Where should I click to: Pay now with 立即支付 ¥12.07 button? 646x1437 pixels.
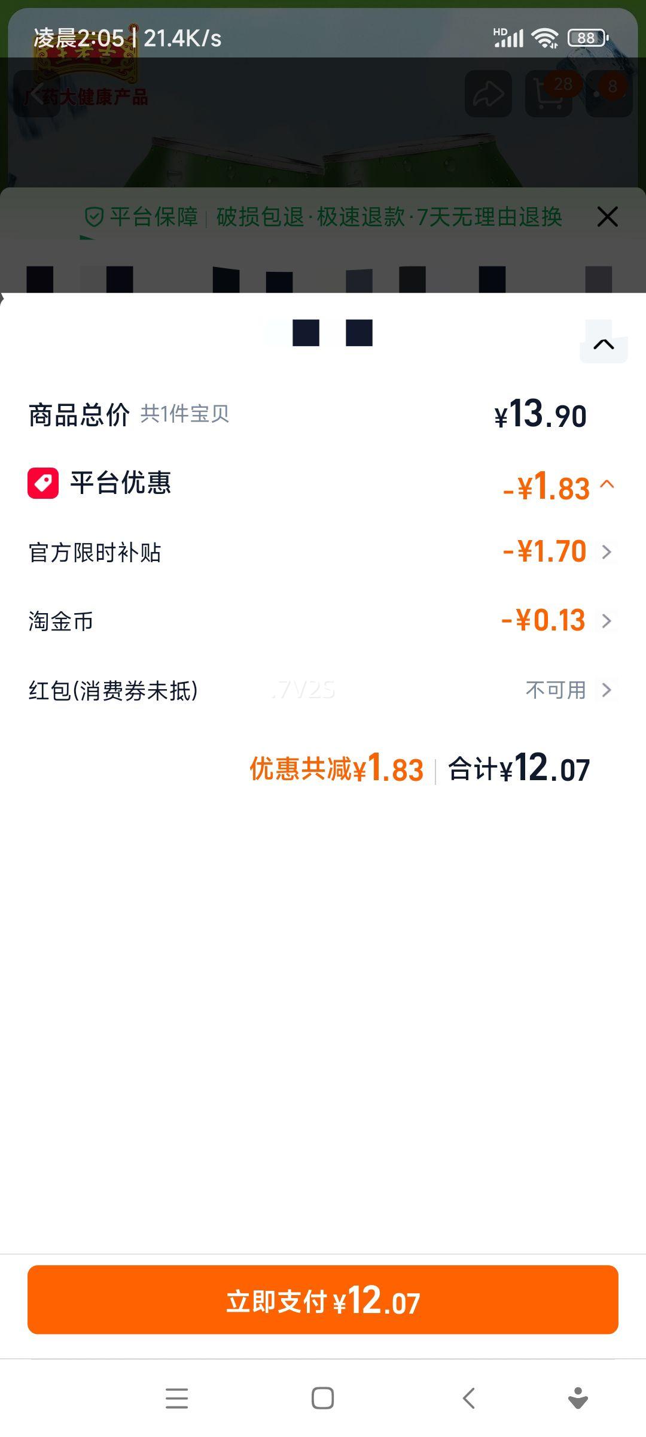pos(323,1300)
